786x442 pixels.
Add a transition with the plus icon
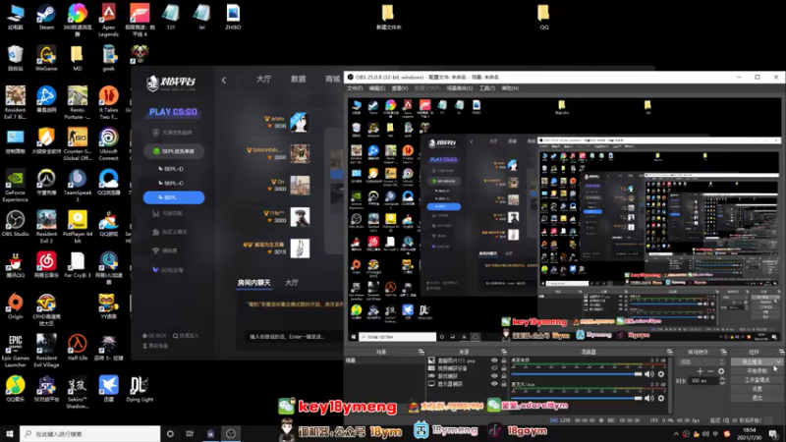click(700, 371)
